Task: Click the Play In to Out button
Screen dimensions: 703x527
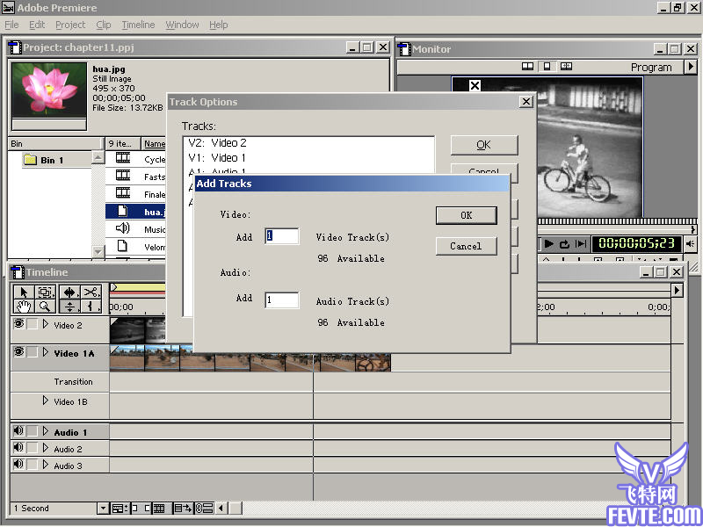Action: (581, 244)
